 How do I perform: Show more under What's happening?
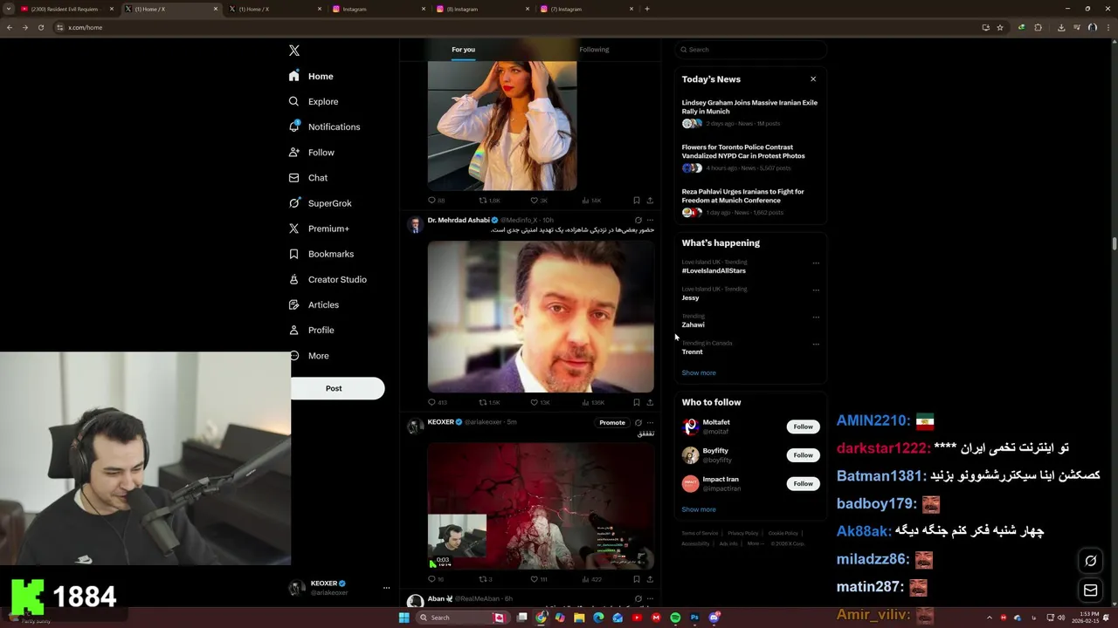[699, 372]
